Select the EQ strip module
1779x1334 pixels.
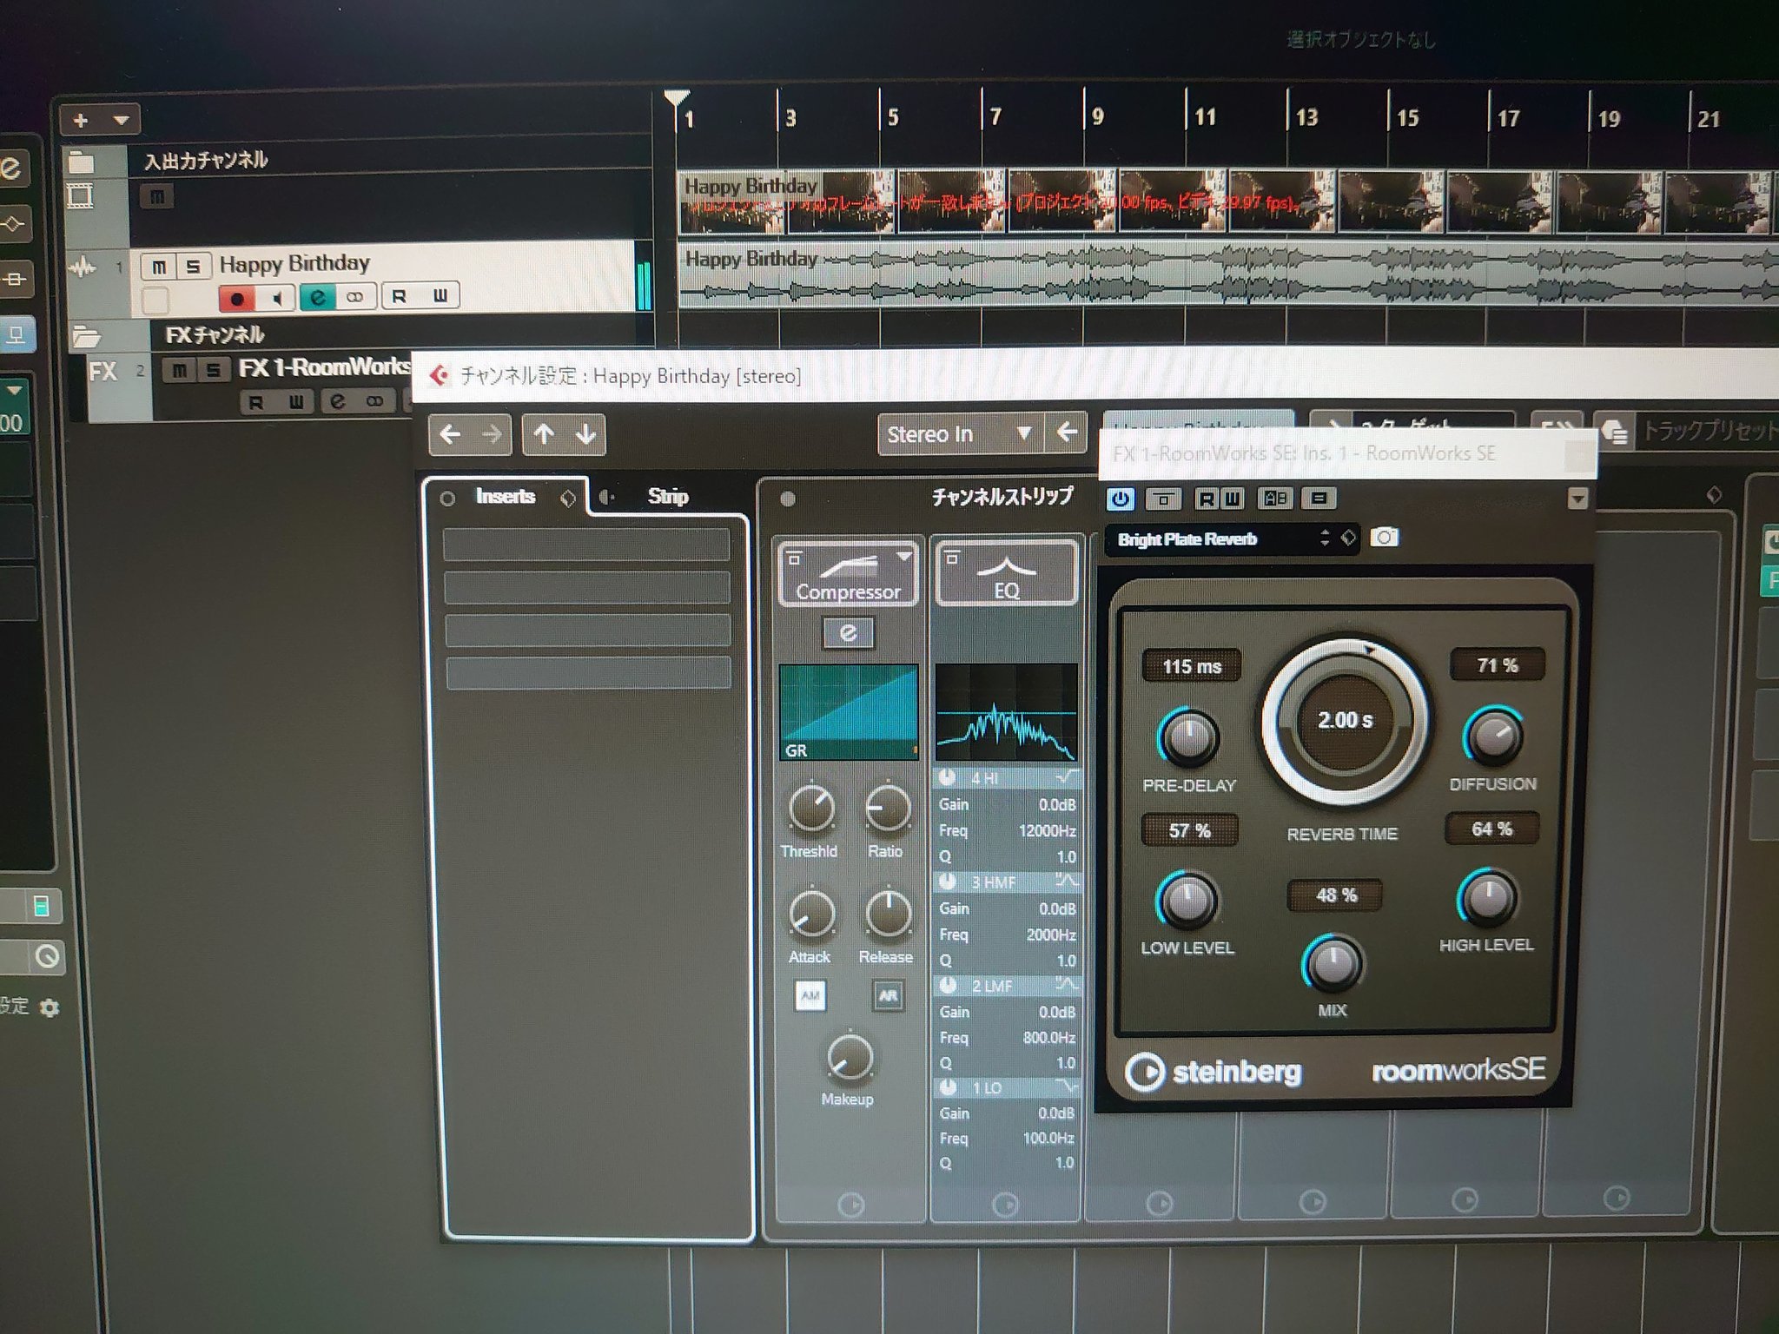point(1006,572)
